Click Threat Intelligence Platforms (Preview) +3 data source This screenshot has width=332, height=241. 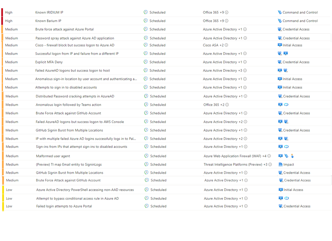tap(235, 164)
